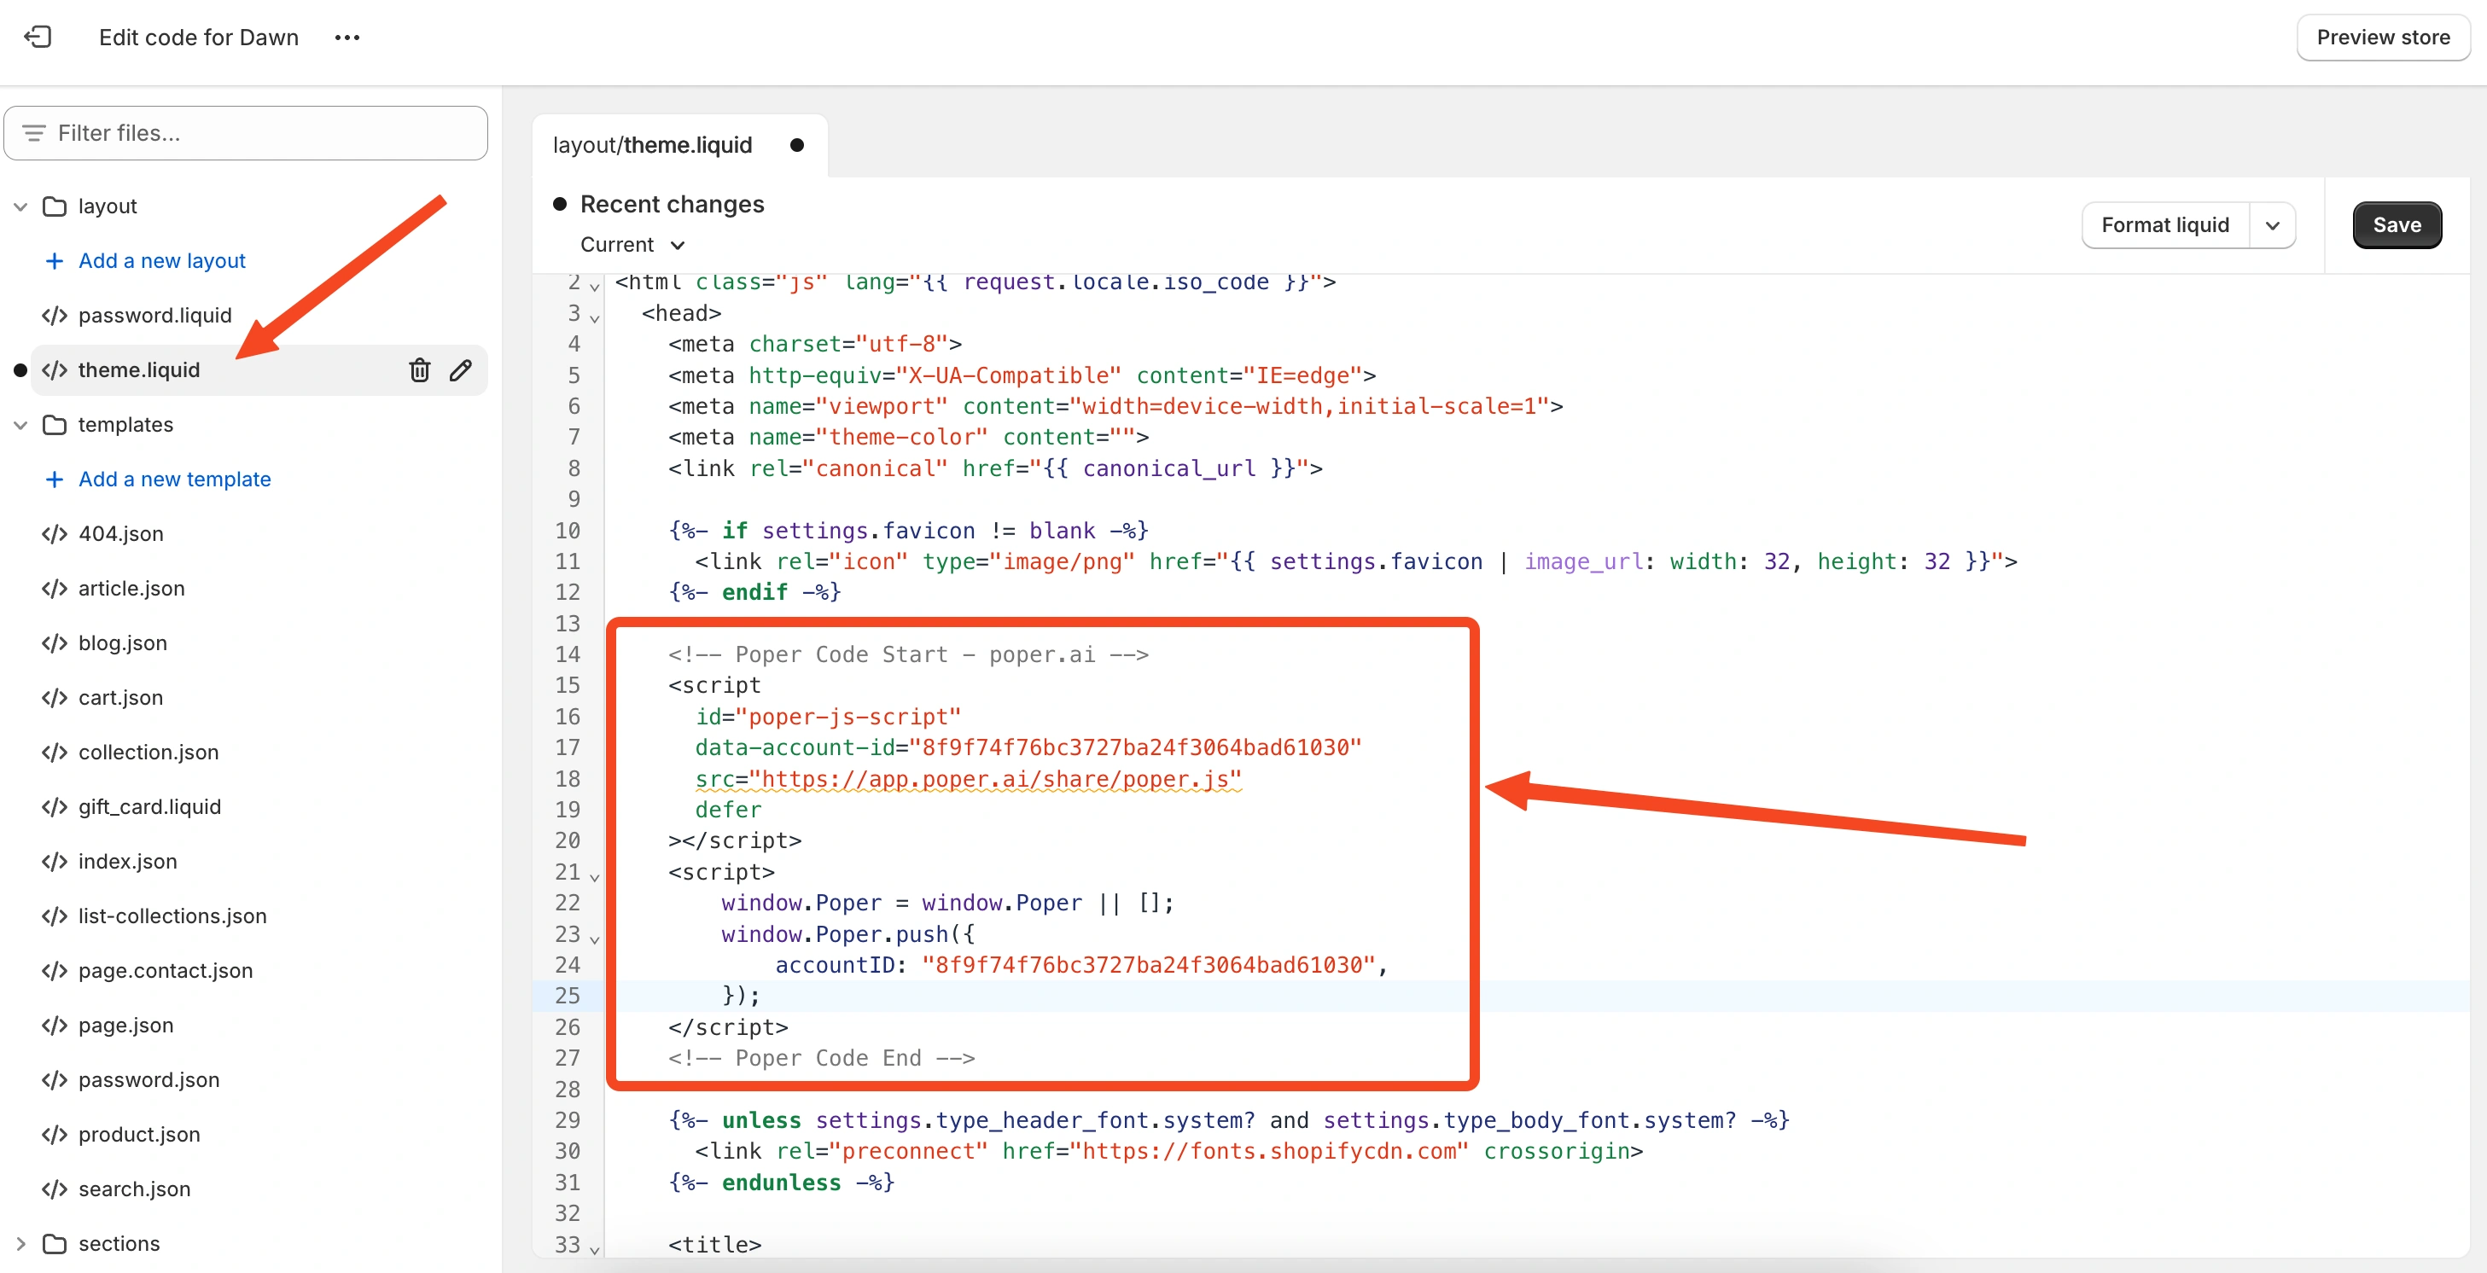Click code icon beside list-collections.json
Viewport: 2487px width, 1273px height.
pos(55,916)
